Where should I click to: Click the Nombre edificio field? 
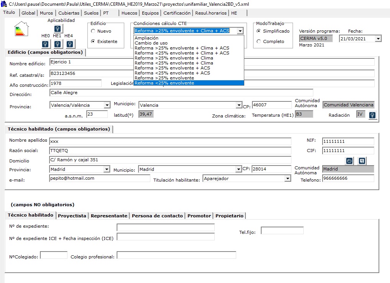coord(212,62)
